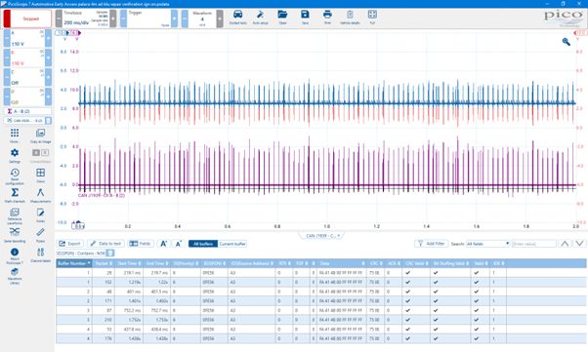Image resolution: width=588 pixels, height=352 pixels.
Task: Open Channel A 10 V settings
Action: tap(27, 38)
